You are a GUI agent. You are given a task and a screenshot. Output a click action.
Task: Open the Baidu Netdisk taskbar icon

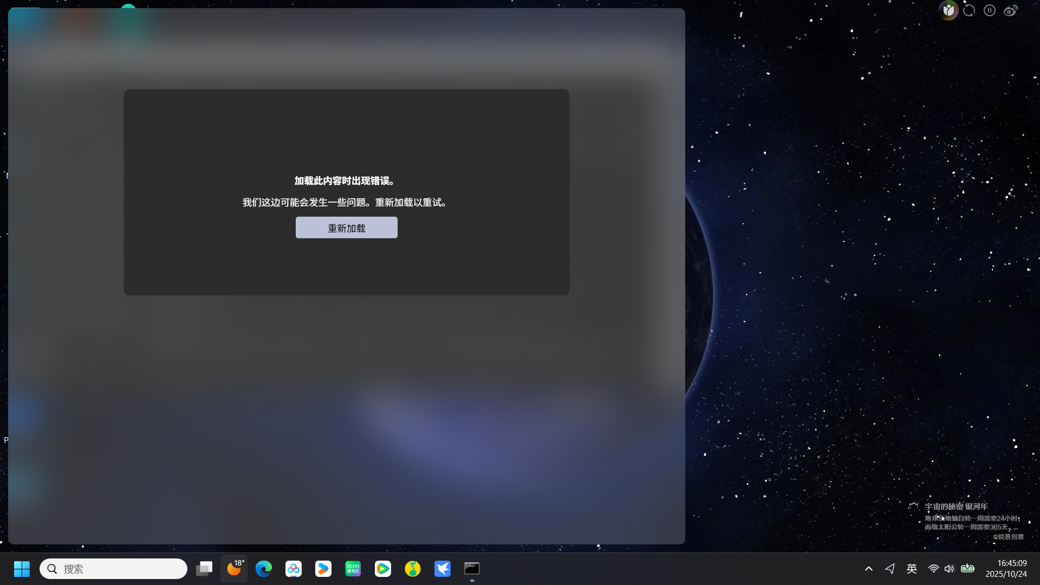pyautogui.click(x=294, y=569)
